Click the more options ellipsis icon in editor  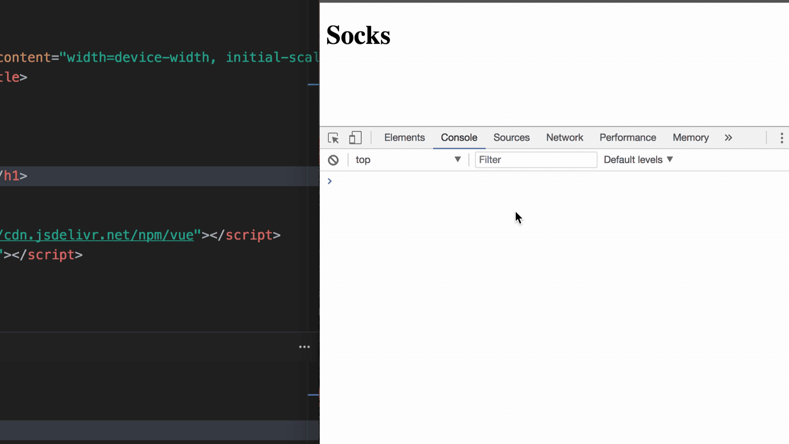click(305, 347)
